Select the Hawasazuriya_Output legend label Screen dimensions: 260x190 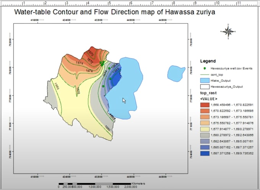pos(227,87)
